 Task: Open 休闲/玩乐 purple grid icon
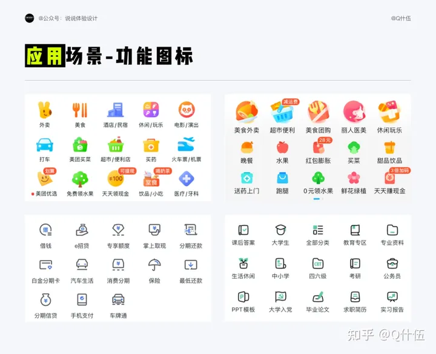(151, 110)
